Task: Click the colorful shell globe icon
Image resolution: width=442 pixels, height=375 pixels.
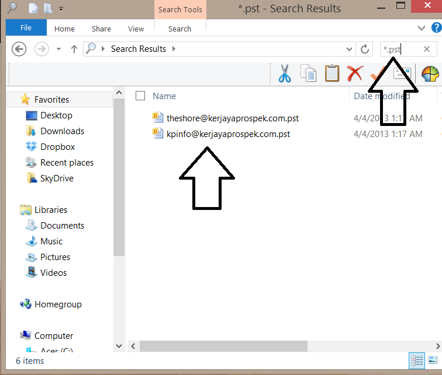Action: pyautogui.click(x=430, y=73)
